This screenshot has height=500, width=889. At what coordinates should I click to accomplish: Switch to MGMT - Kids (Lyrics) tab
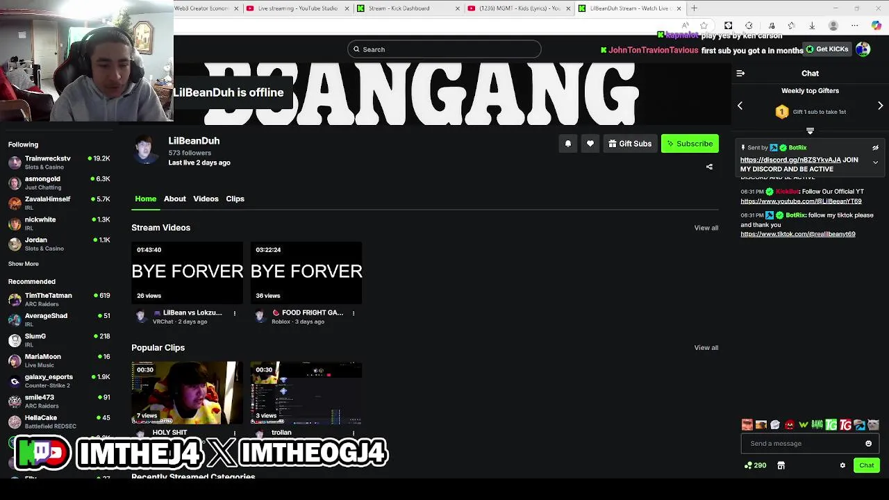click(519, 8)
